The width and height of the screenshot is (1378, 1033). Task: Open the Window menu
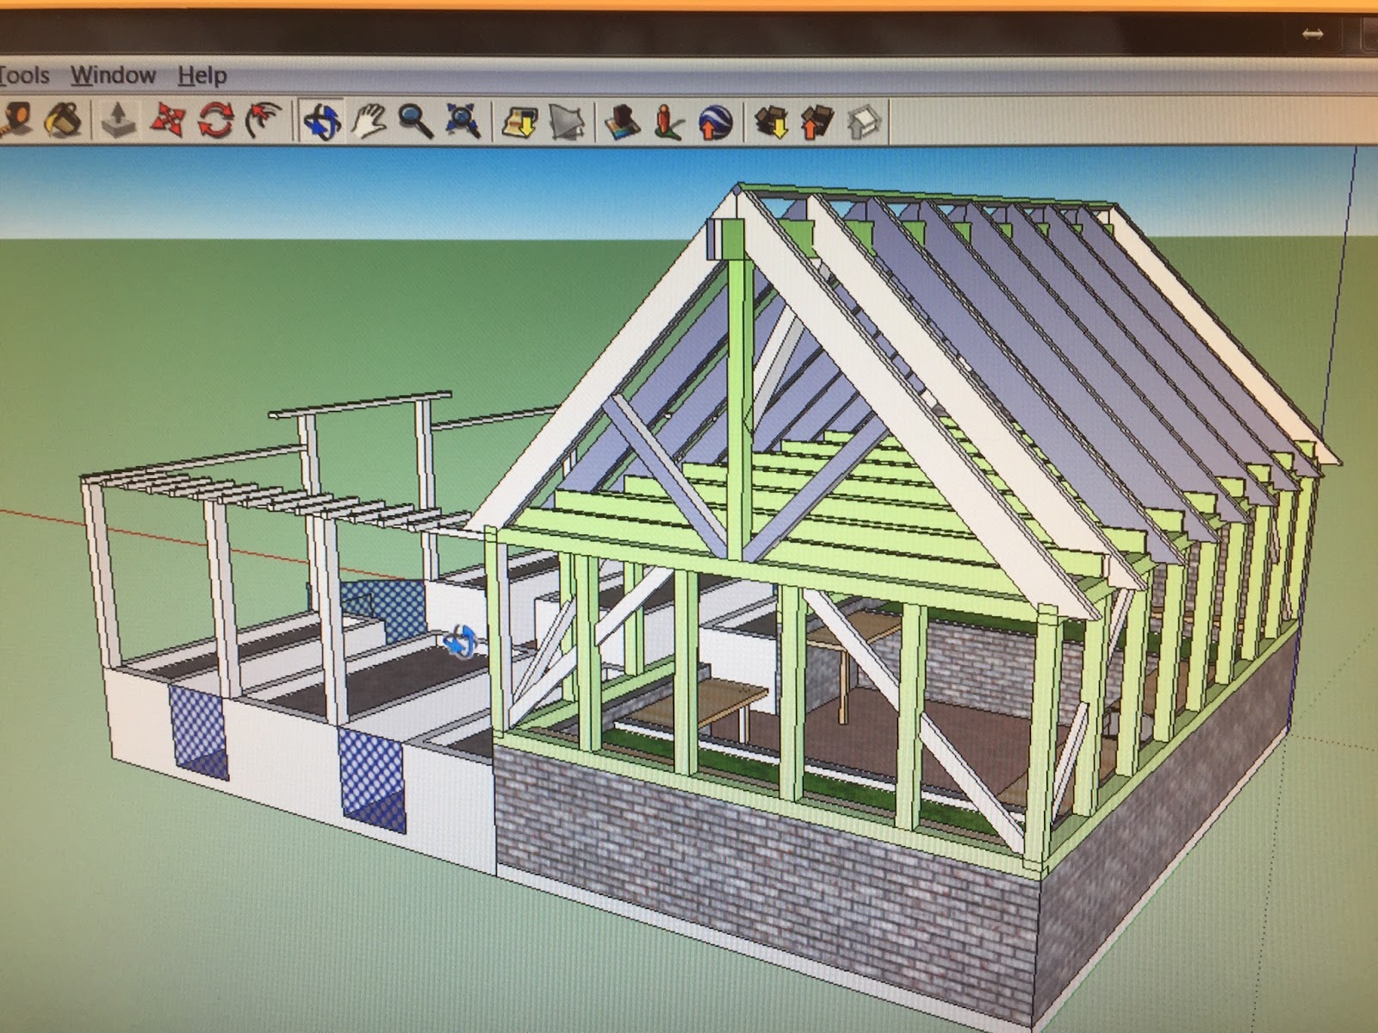click(113, 76)
